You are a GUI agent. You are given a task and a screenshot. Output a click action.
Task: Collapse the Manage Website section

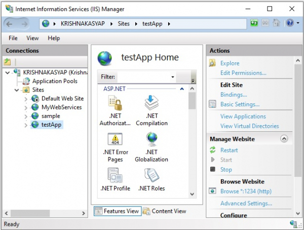(284, 139)
